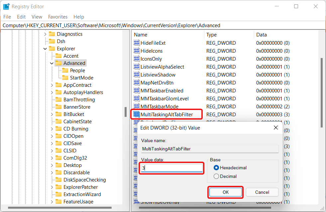Viewport: 326px width, 212px height.
Task: Expand the AppContract key
Action: tap(52, 85)
